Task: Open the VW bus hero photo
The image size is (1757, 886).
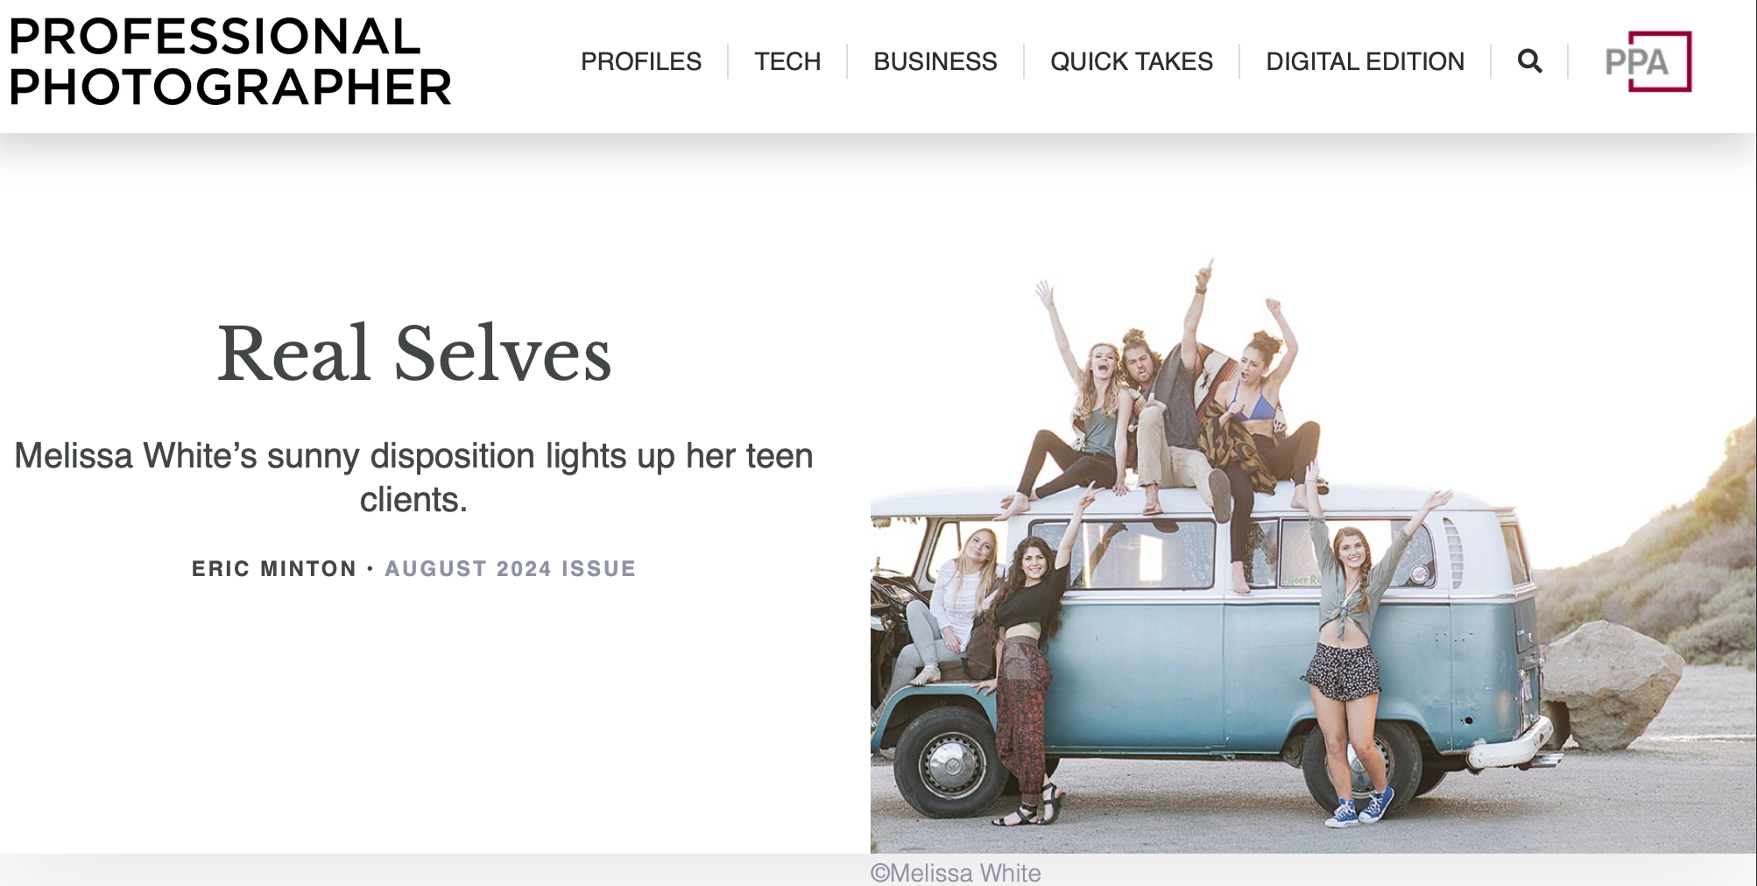Action: point(1314,556)
